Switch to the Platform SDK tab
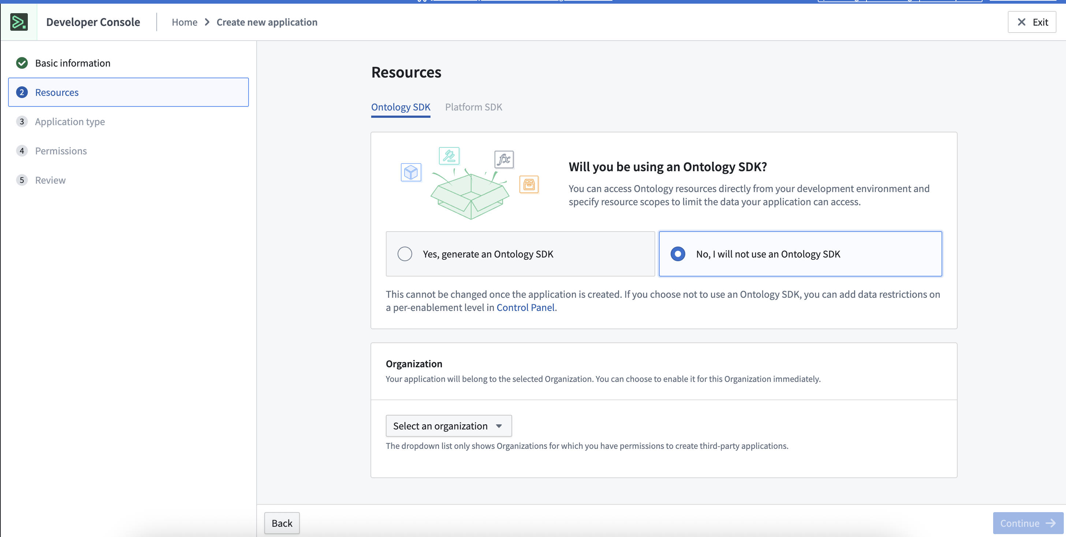Viewport: 1066px width, 537px height. click(x=473, y=107)
